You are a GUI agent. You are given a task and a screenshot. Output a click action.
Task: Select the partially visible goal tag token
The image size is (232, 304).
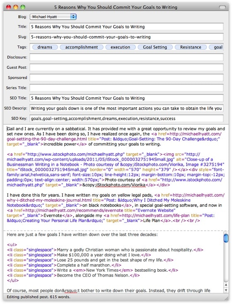click(216, 47)
